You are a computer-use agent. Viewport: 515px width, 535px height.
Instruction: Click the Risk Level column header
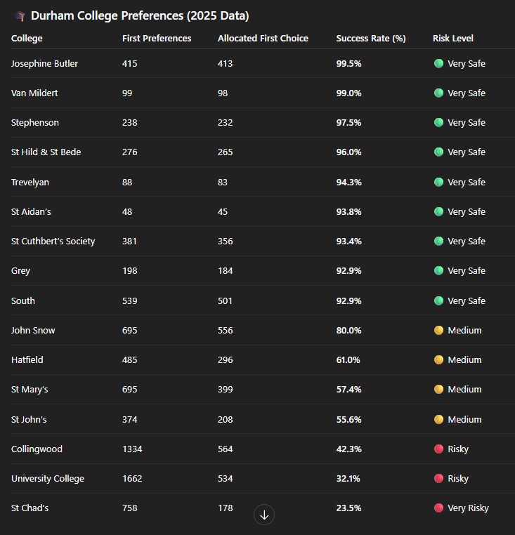tap(453, 38)
